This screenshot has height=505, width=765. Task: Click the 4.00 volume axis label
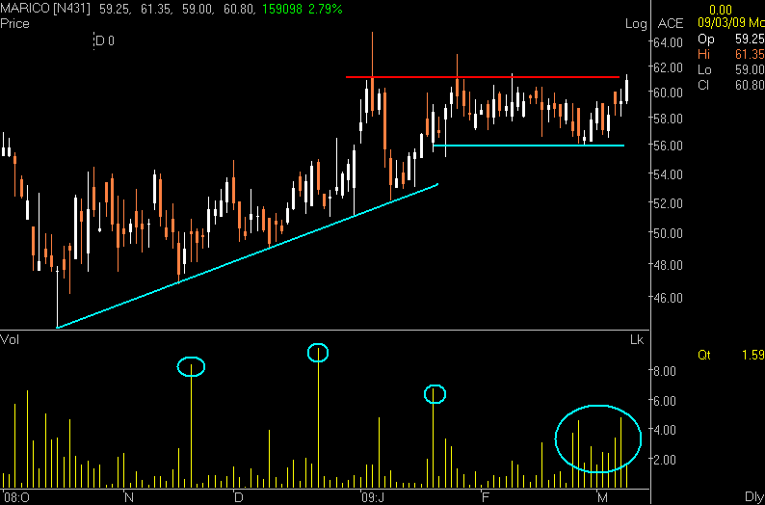click(665, 430)
